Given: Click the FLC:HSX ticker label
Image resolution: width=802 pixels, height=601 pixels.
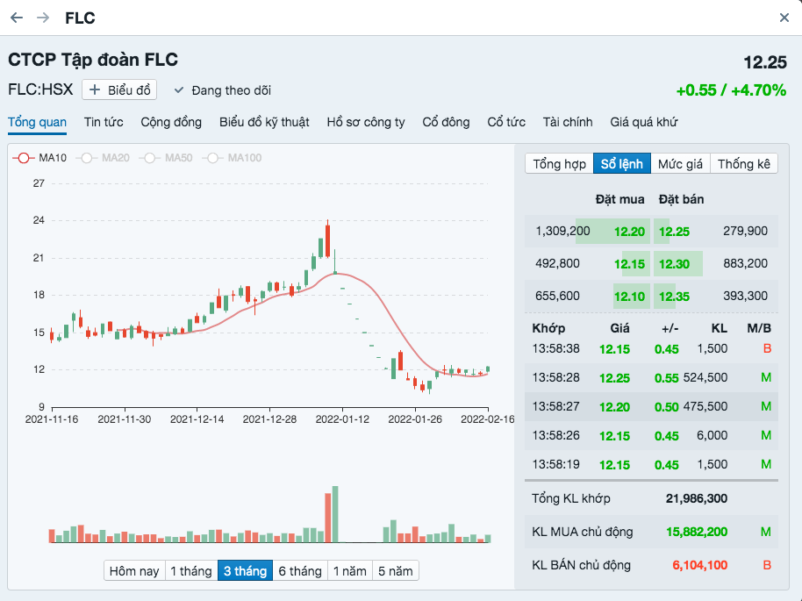Looking at the screenshot, I should point(40,89).
